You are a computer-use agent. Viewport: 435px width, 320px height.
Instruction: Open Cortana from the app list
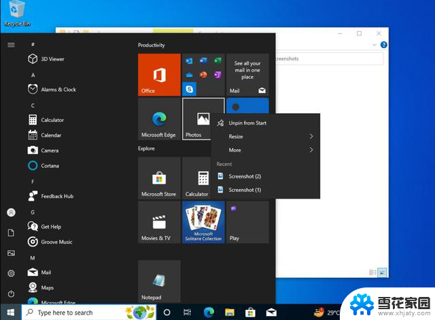[x=43, y=165]
